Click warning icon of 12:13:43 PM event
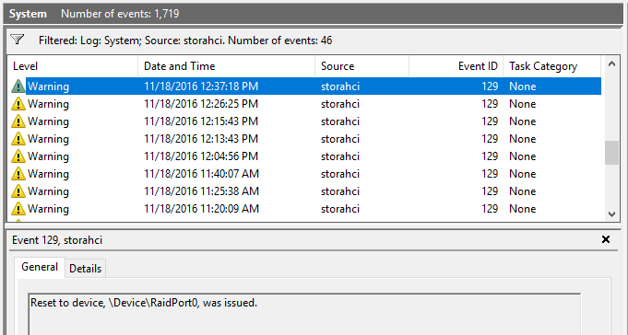 [18, 139]
